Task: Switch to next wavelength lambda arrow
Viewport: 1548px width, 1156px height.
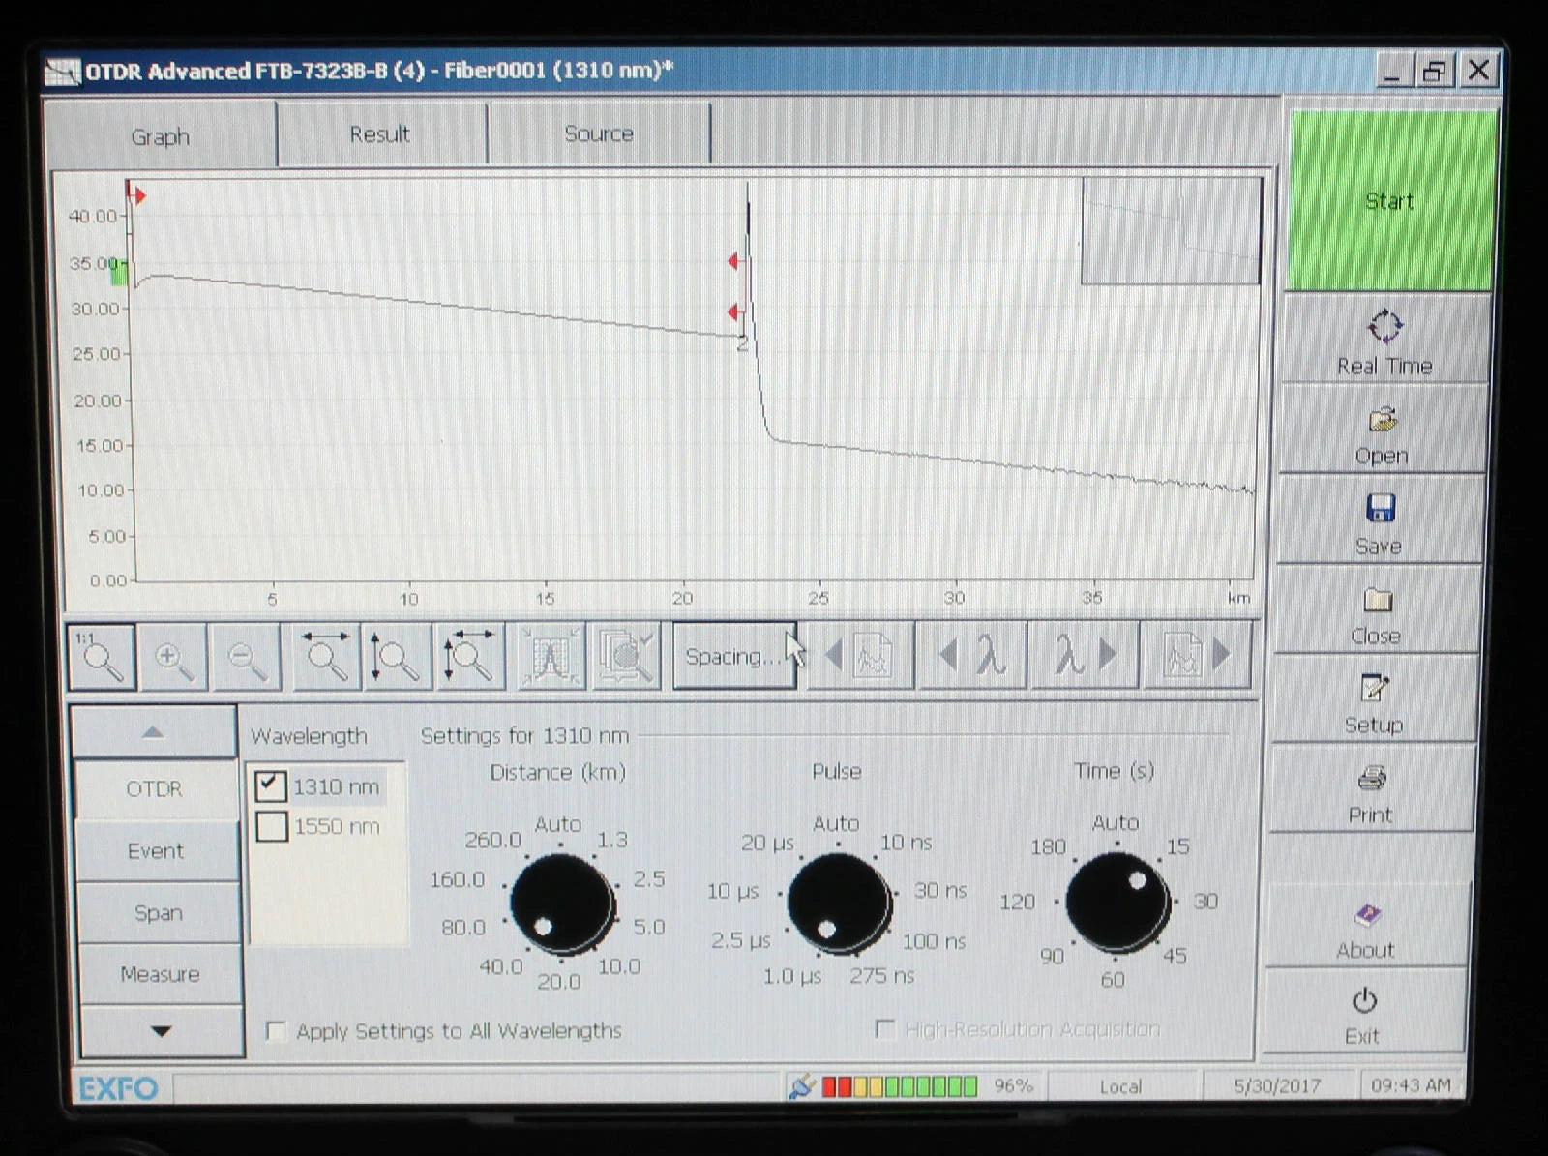Action: tap(1085, 657)
